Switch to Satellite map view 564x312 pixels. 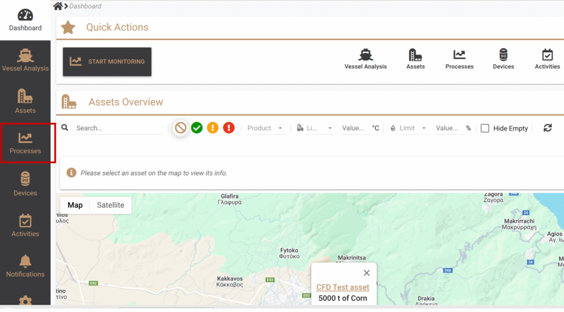coord(110,205)
